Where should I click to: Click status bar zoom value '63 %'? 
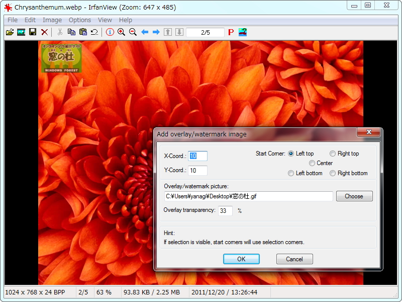coord(104,292)
